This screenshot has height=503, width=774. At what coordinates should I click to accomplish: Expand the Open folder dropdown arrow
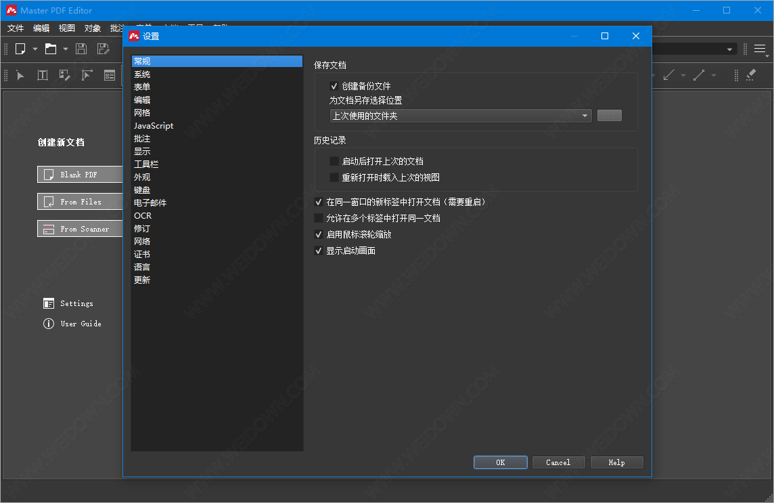(66, 49)
